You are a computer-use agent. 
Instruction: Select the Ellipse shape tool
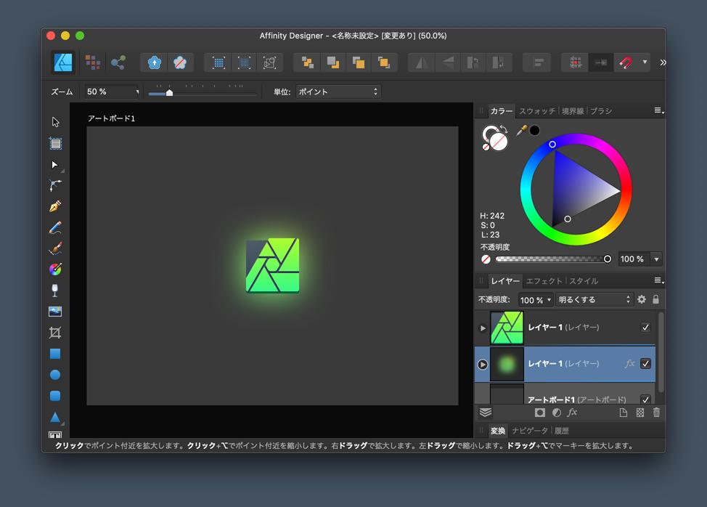pos(55,375)
